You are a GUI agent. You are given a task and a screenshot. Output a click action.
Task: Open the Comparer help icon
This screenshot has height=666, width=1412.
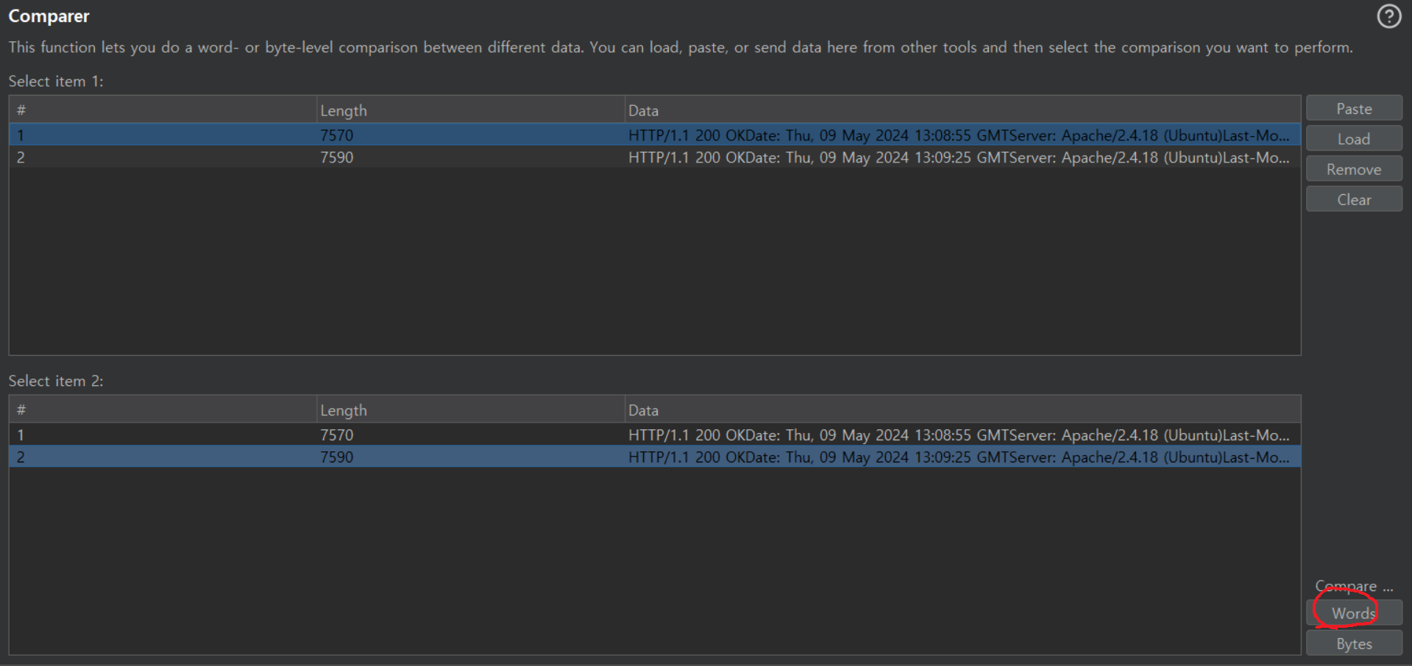pos(1388,16)
